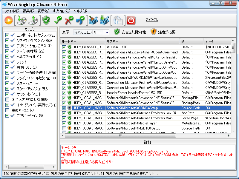Click the entry list vertical scrollbar thumb

233,48
